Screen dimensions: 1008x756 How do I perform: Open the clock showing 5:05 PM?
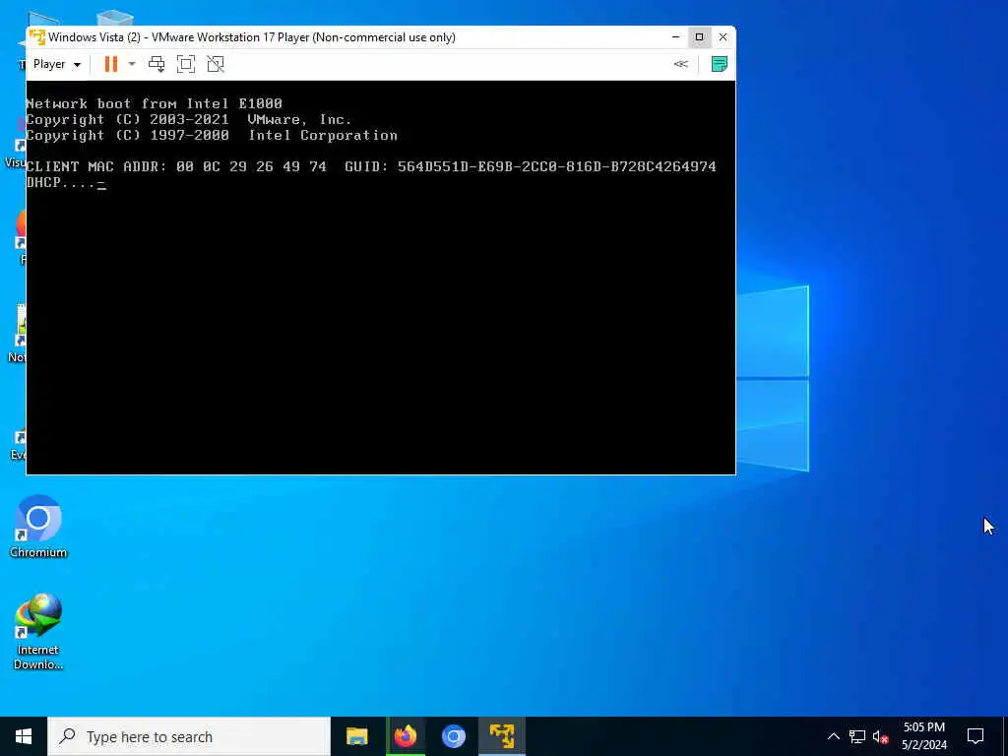923,736
